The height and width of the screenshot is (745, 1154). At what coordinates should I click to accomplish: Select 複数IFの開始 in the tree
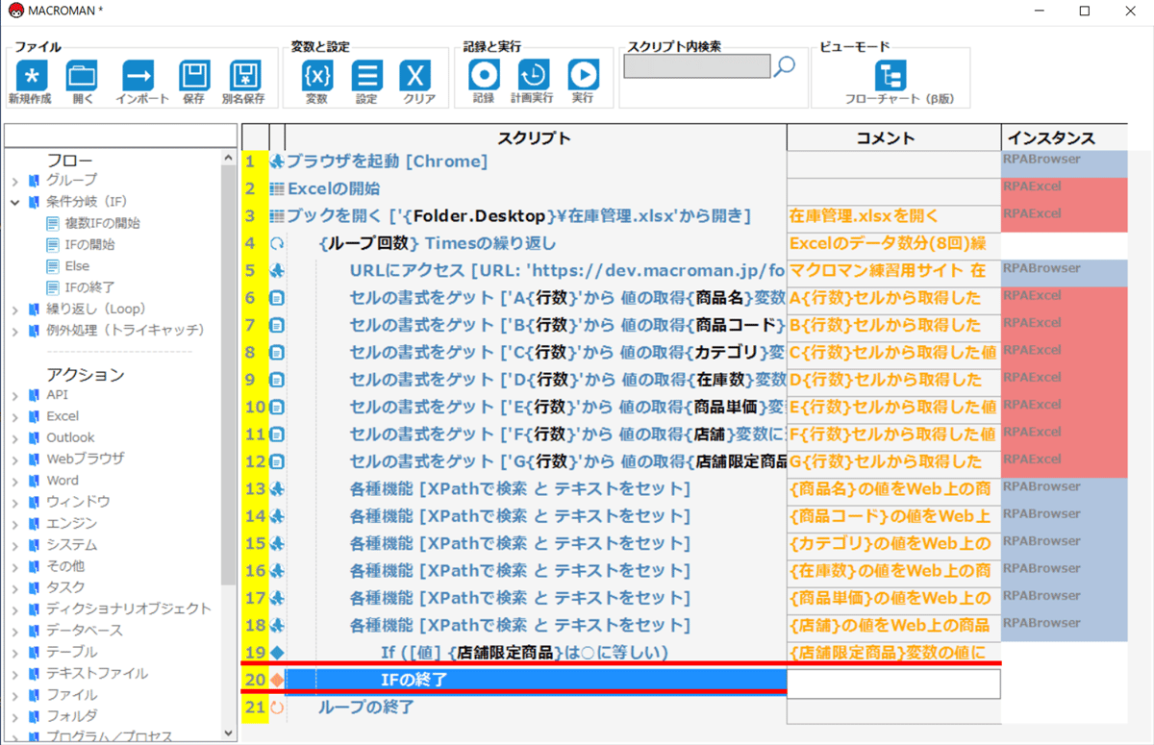coord(103,223)
